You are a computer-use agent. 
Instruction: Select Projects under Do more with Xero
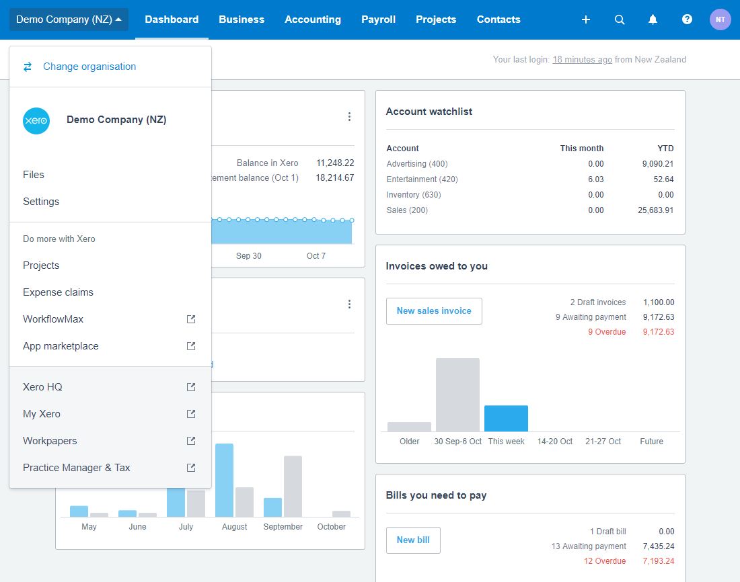click(x=110, y=265)
